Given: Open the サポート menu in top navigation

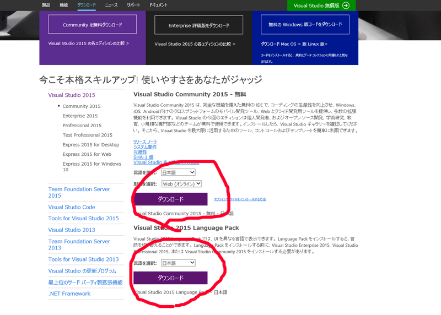Looking at the screenshot, I should (133, 4).
